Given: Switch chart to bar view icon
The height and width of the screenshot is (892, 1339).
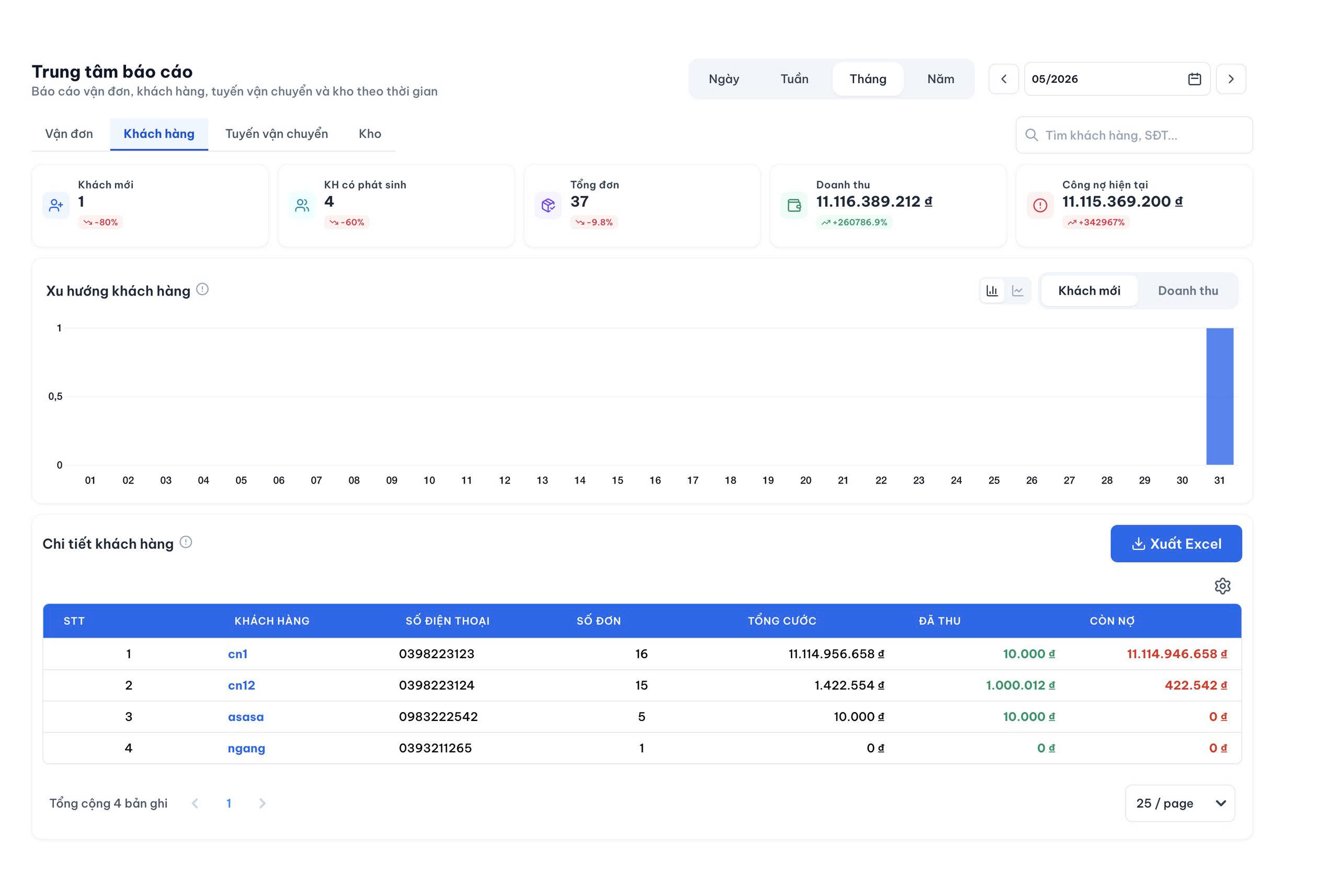Looking at the screenshot, I should pos(992,291).
